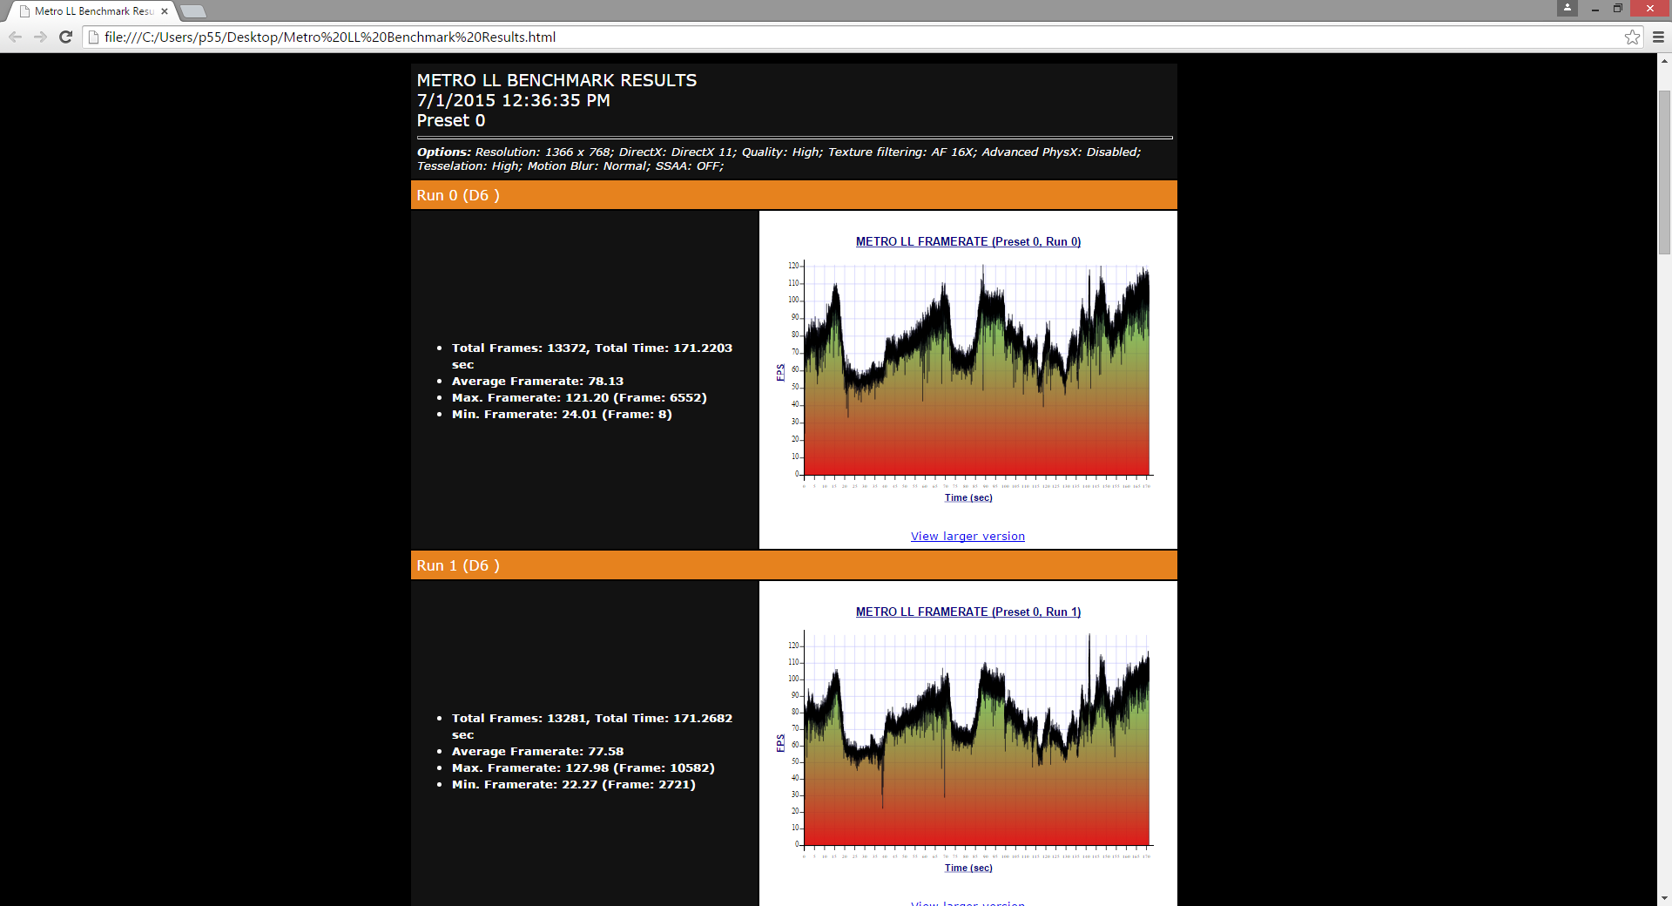Go back to the previous page
The width and height of the screenshot is (1672, 906).
pos(15,37)
